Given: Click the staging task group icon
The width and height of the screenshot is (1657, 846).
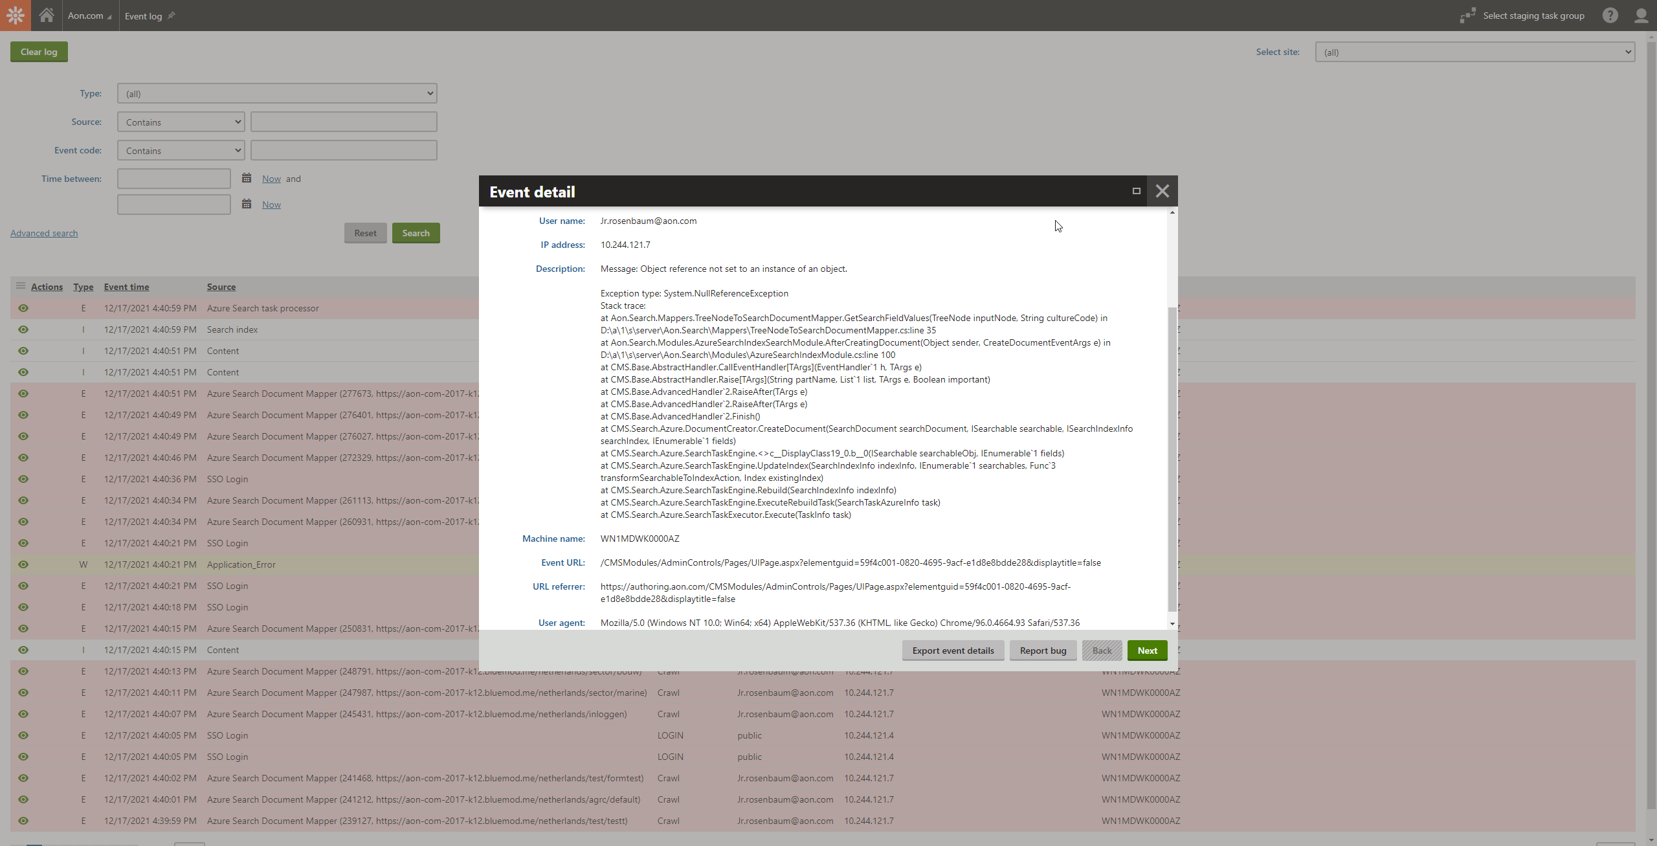Looking at the screenshot, I should point(1467,16).
